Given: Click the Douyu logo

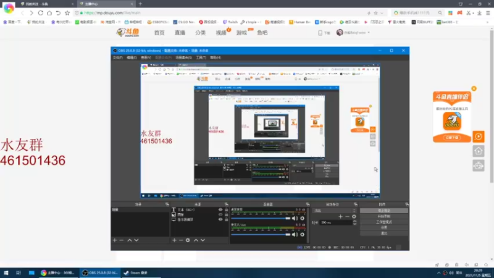Looking at the screenshot, I should pos(128,32).
